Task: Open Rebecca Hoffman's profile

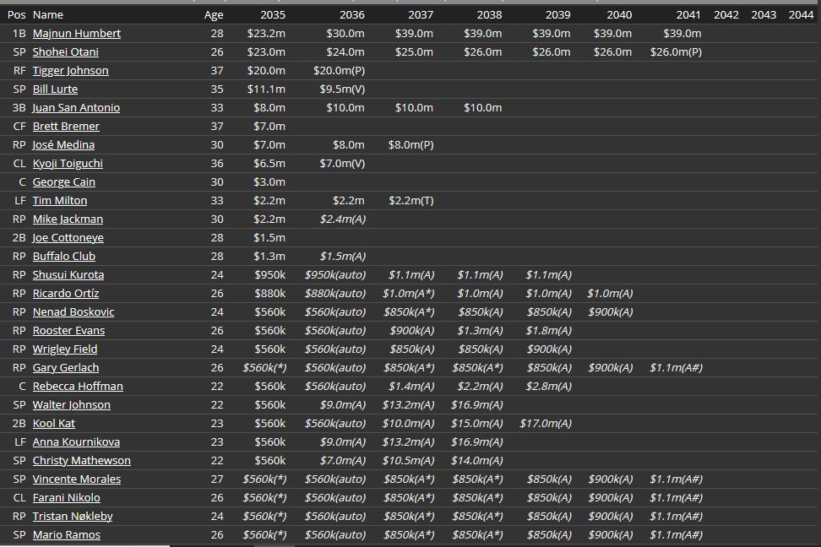Action: coord(78,386)
